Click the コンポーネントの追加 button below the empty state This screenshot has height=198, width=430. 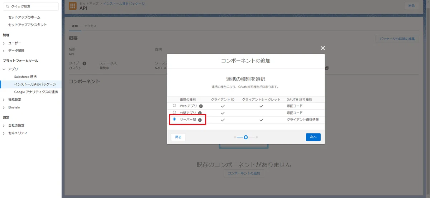click(244, 173)
